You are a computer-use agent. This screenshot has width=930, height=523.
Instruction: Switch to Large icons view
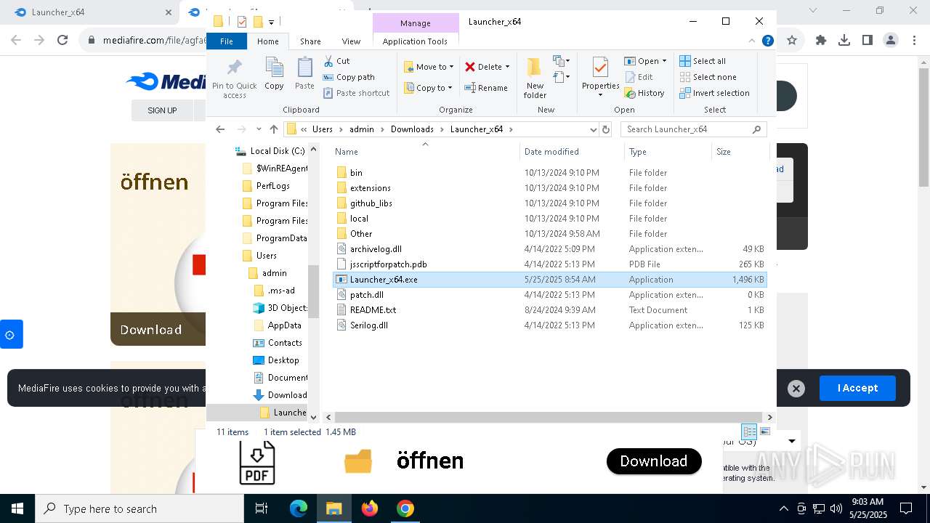click(764, 431)
